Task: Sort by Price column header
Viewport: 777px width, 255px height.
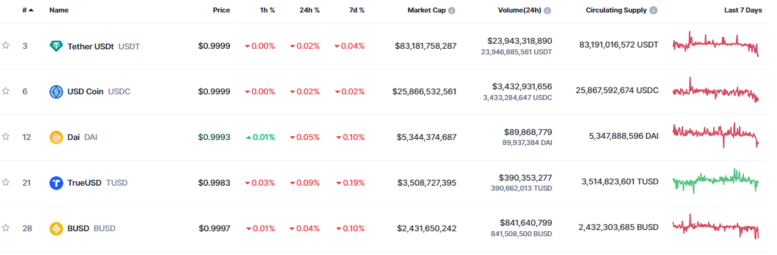Action: [x=220, y=11]
